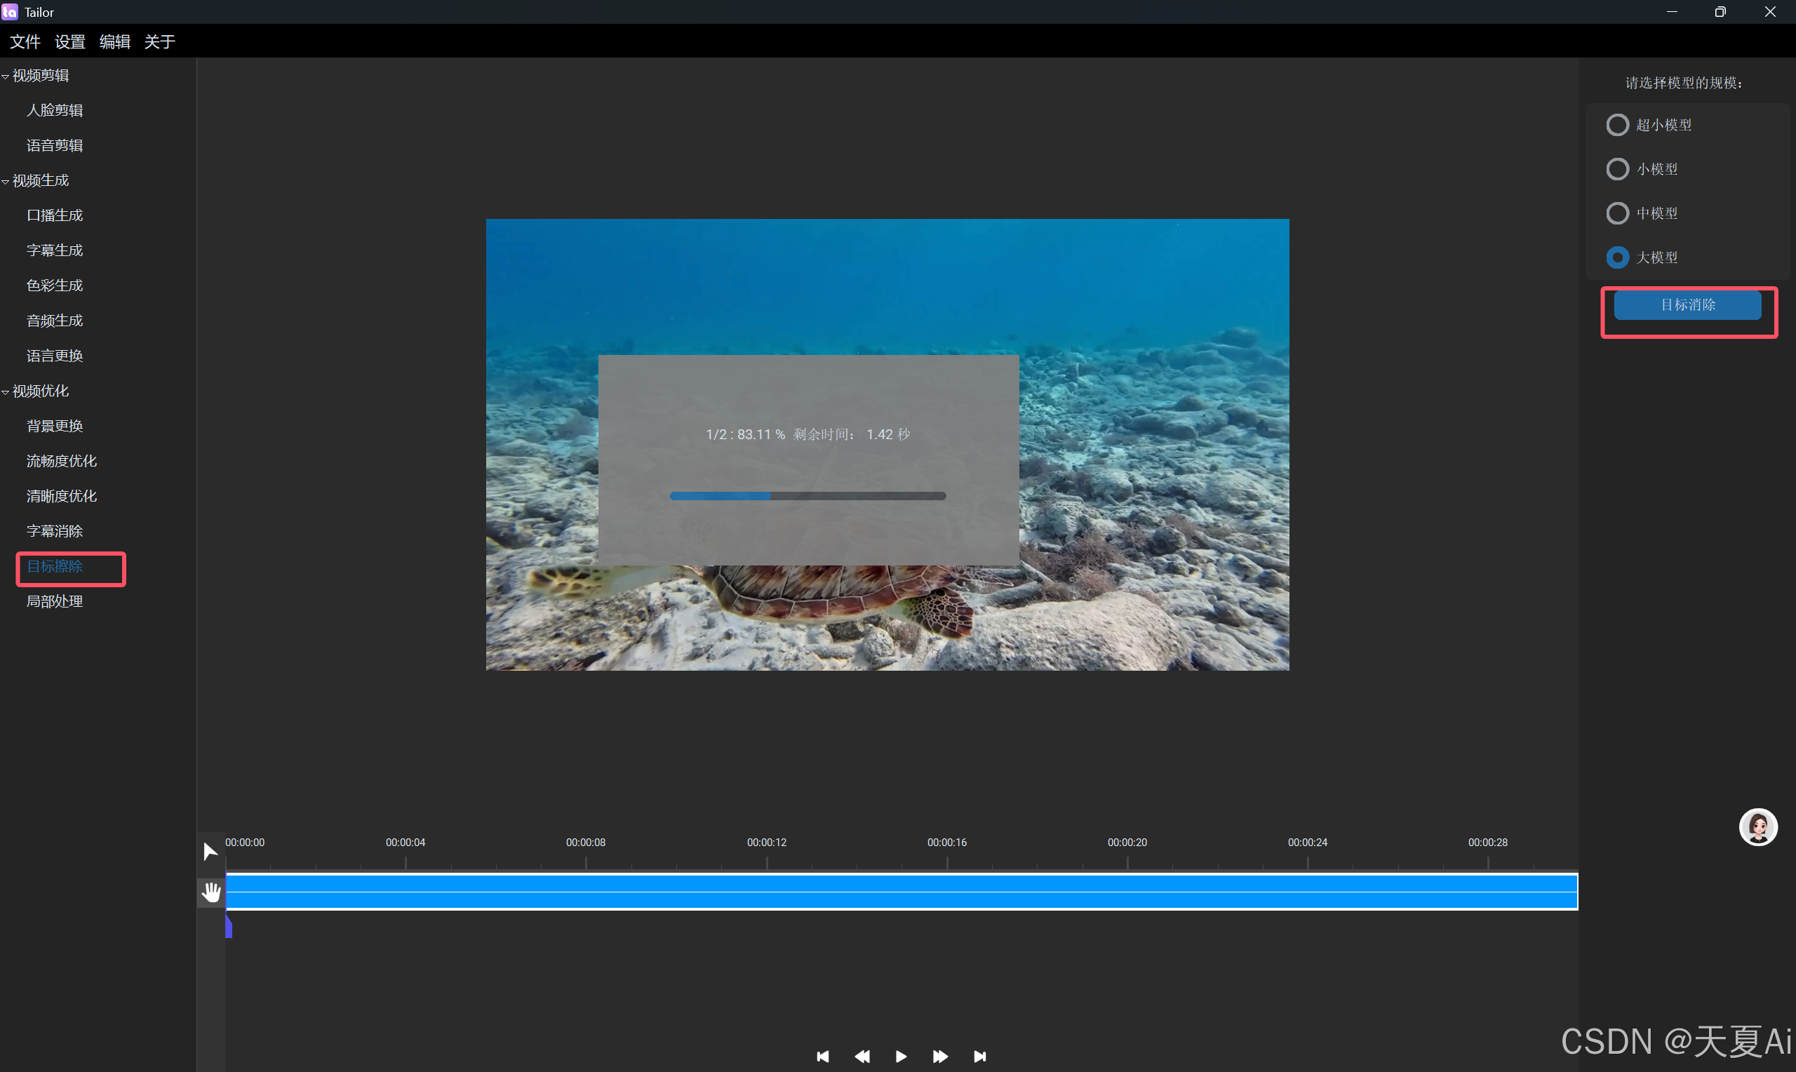Collapse the 视频优化 tree section
The image size is (1796, 1072).
6,391
